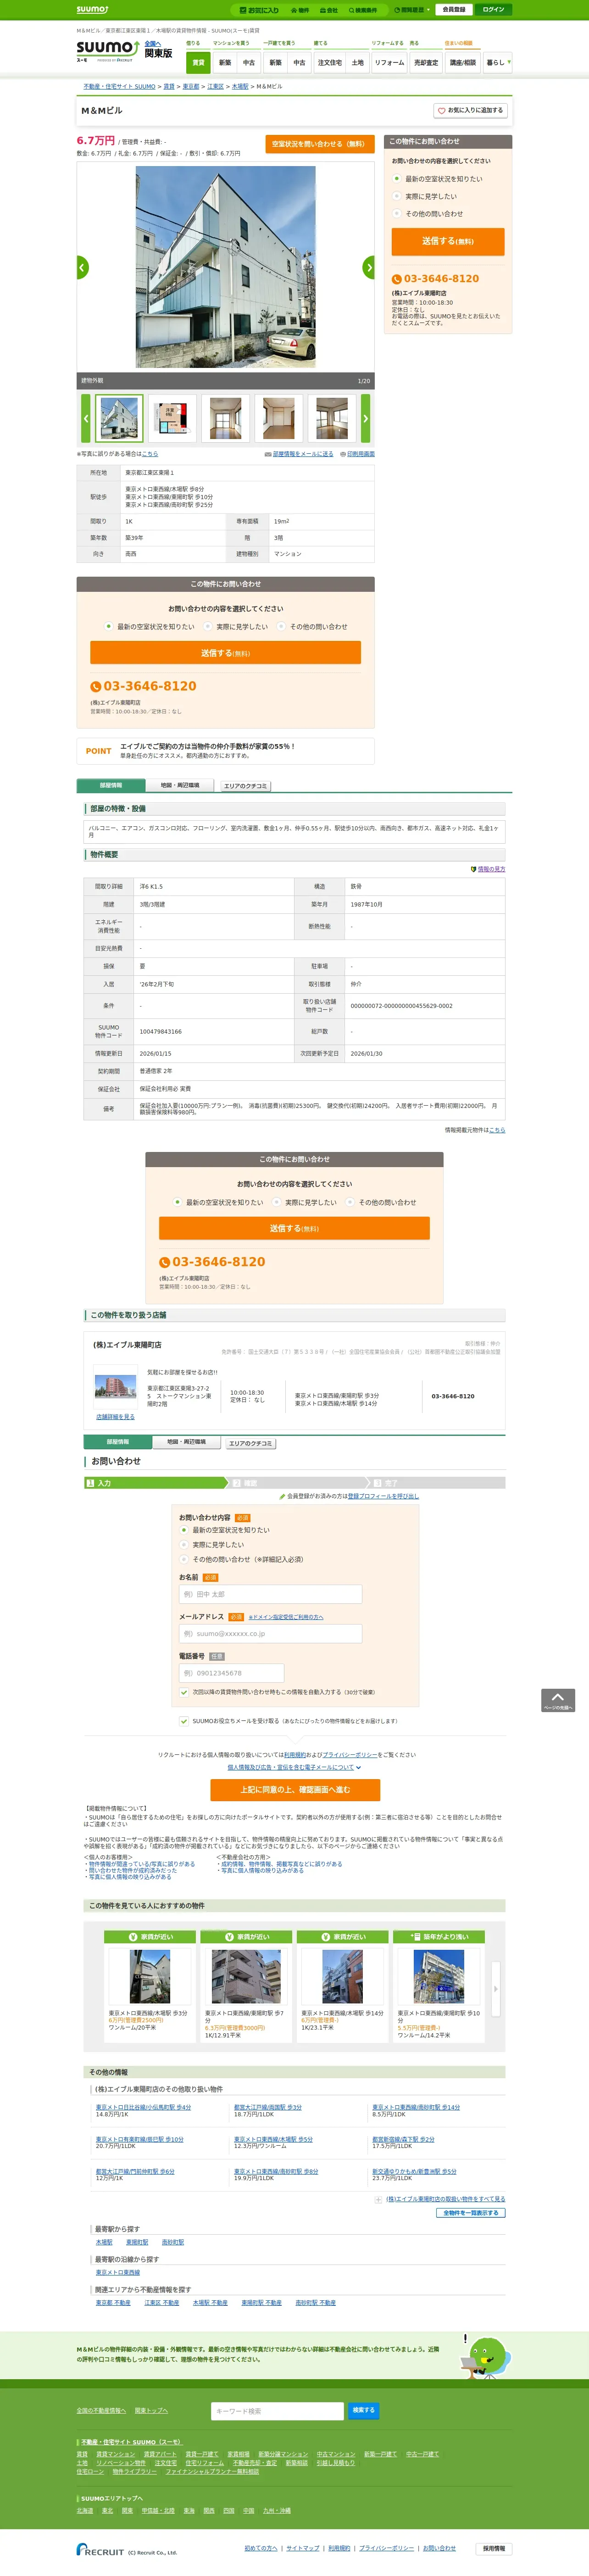This screenshot has width=589, height=2576.
Task: Open 情報の見方 help icon link
Action: point(488,869)
